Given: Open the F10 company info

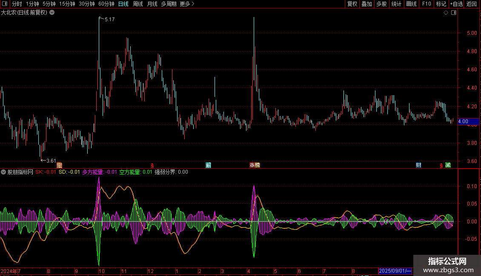Looking at the screenshot, I should pos(426,4).
